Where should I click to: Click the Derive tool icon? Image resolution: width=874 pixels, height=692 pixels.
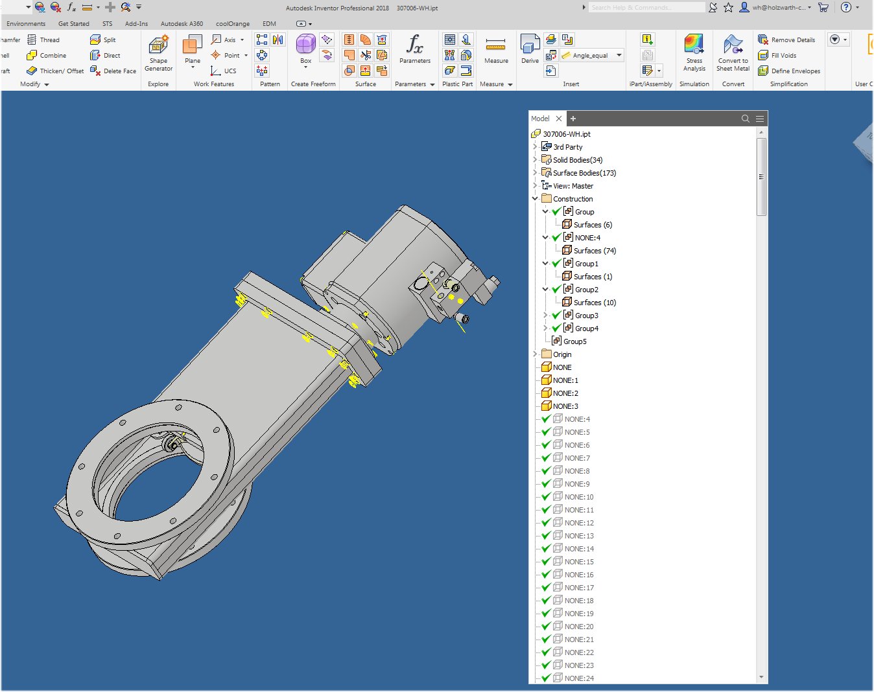pos(530,45)
